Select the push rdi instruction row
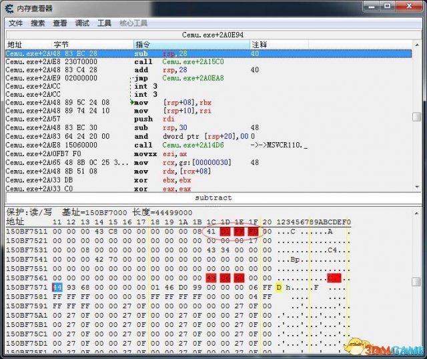427x359 pixels. coord(209,119)
